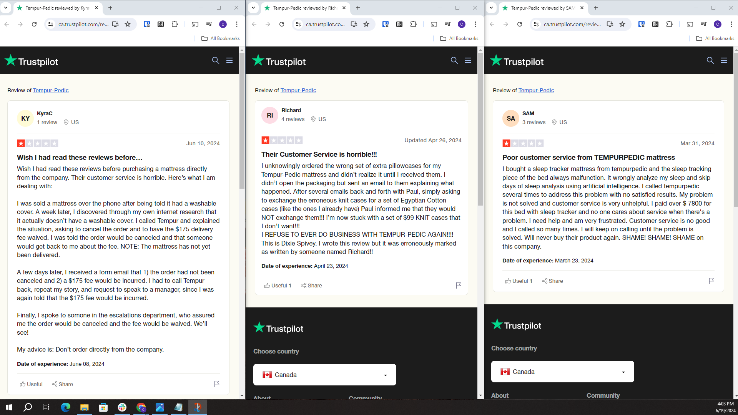Share SAM's review
Viewport: 738px width, 415px height.
(552, 281)
